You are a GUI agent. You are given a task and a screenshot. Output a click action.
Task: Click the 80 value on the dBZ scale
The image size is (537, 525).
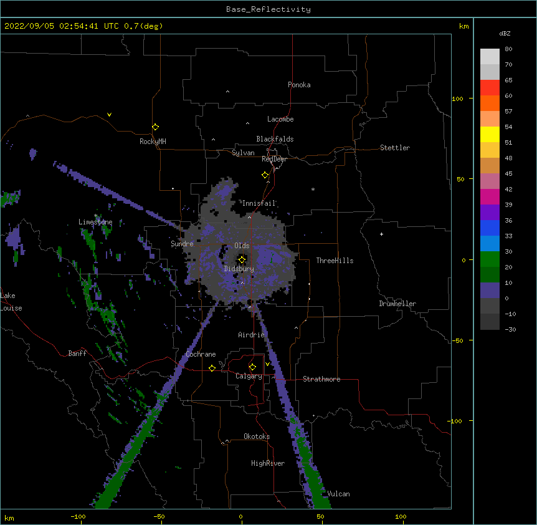tap(508, 49)
